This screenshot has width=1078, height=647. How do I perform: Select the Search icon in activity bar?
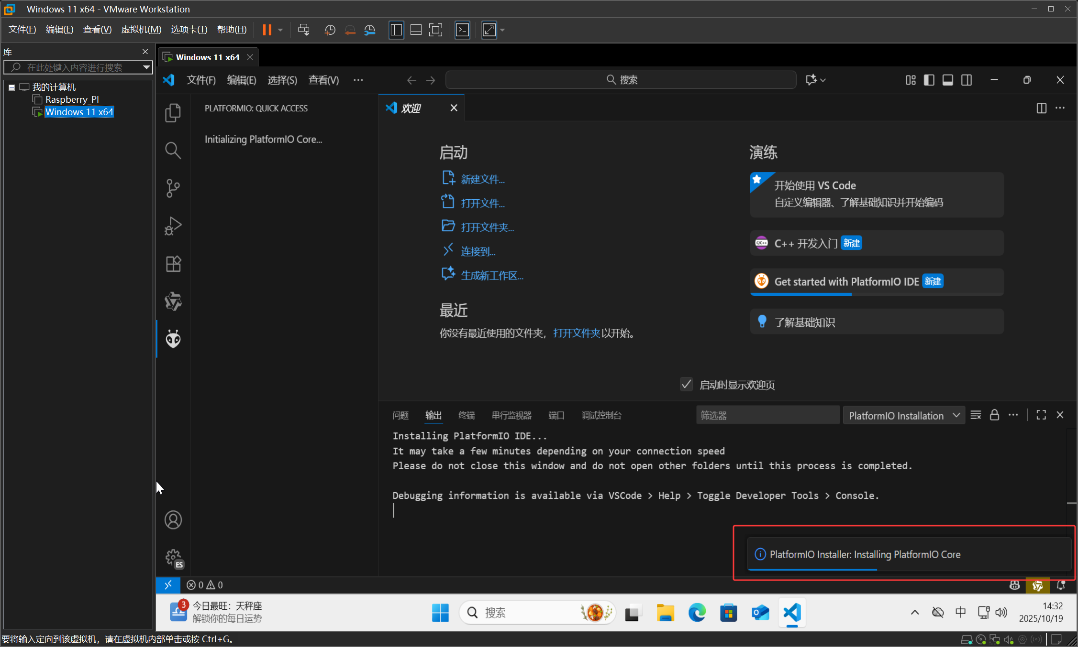[172, 150]
